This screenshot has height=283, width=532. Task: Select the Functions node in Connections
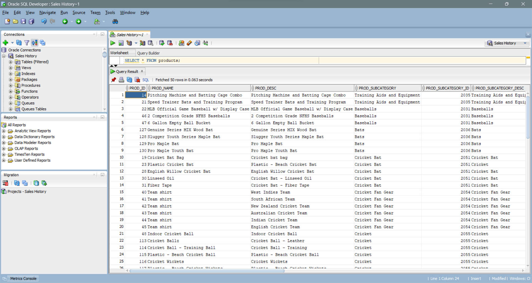[x=29, y=91]
